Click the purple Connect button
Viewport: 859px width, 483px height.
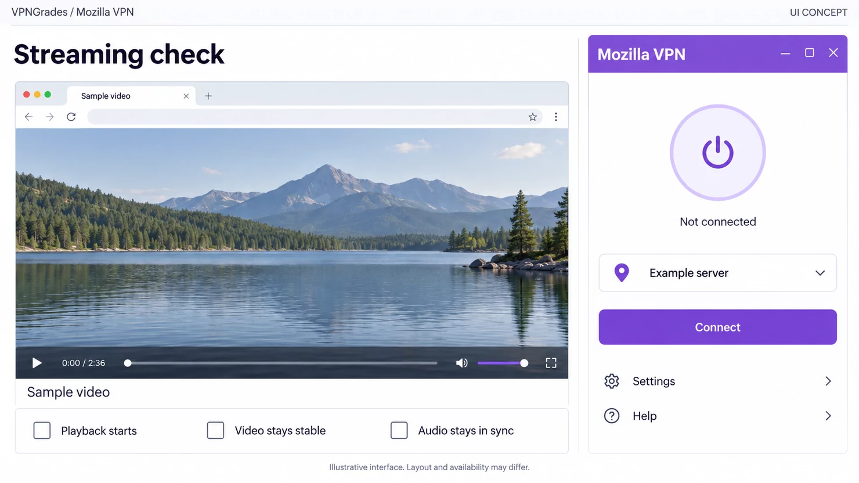pyautogui.click(x=718, y=327)
